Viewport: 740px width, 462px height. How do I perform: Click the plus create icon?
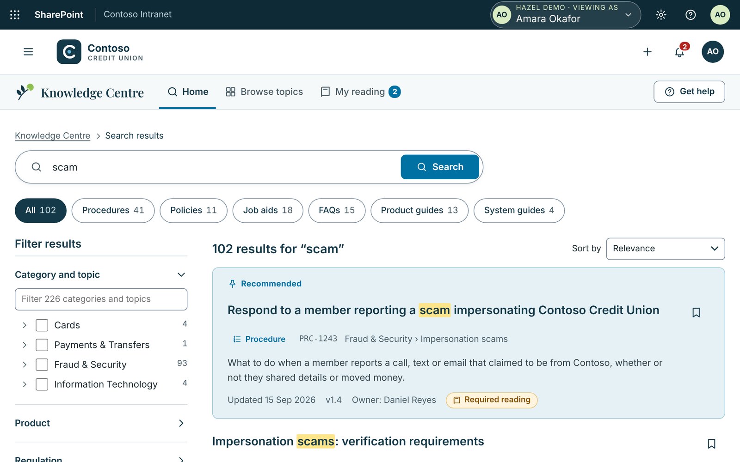(x=647, y=52)
